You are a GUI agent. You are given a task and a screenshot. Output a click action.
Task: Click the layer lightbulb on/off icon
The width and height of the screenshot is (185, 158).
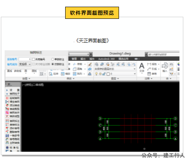[96, 74]
